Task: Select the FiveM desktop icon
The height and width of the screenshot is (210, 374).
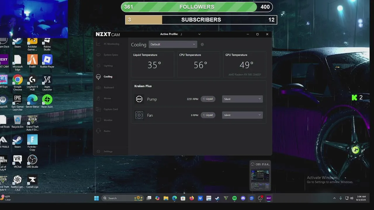Action: pyautogui.click(x=32, y=62)
